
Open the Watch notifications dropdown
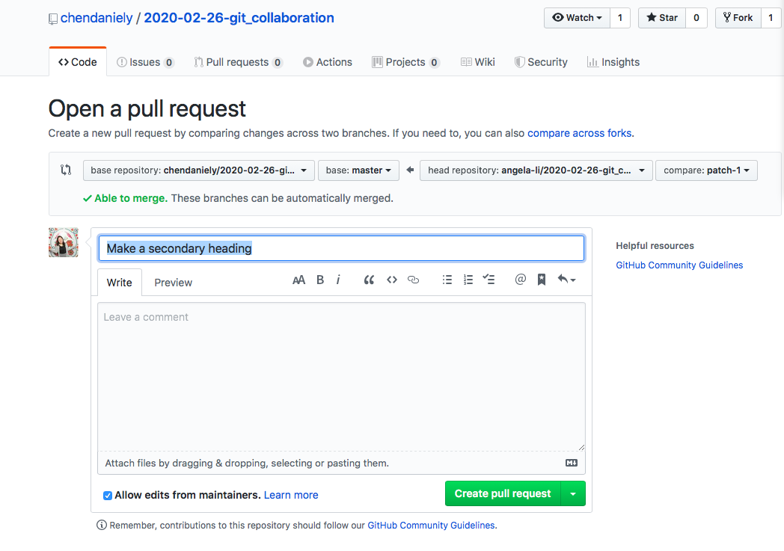577,18
